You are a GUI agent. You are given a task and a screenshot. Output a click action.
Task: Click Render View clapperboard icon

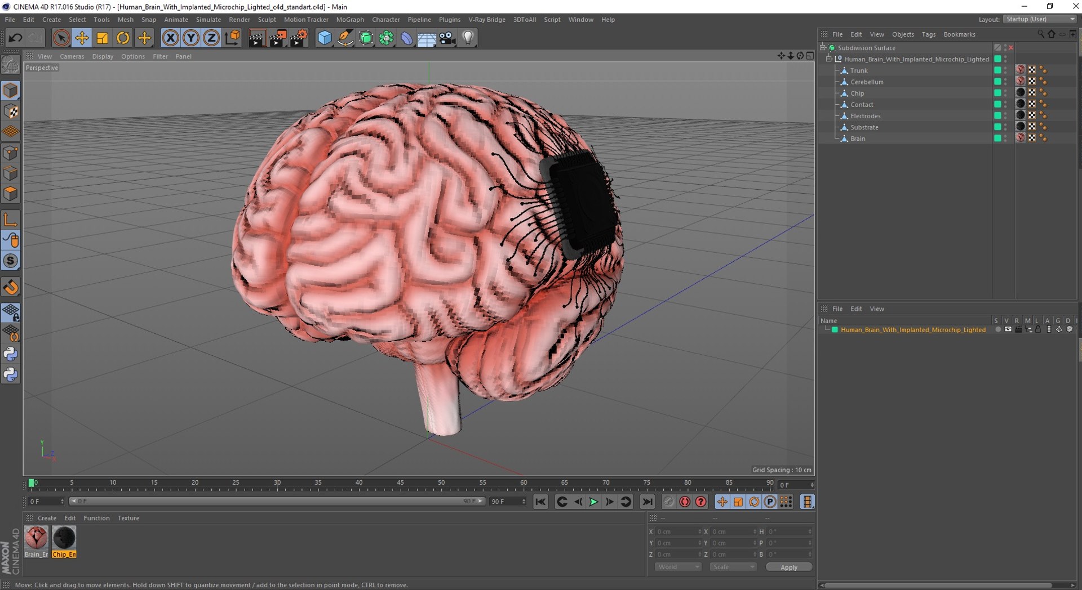coord(257,38)
